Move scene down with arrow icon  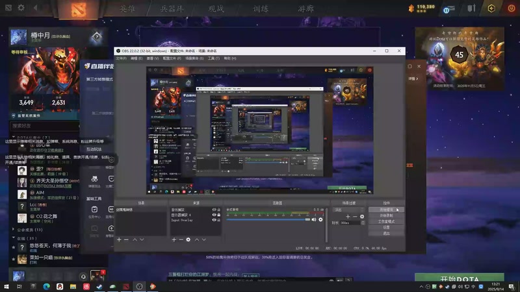tap(142, 239)
